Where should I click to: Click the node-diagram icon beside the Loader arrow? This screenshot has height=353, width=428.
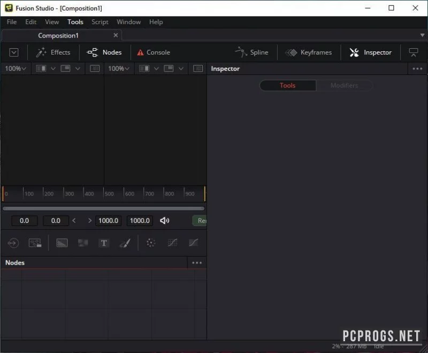pos(35,243)
